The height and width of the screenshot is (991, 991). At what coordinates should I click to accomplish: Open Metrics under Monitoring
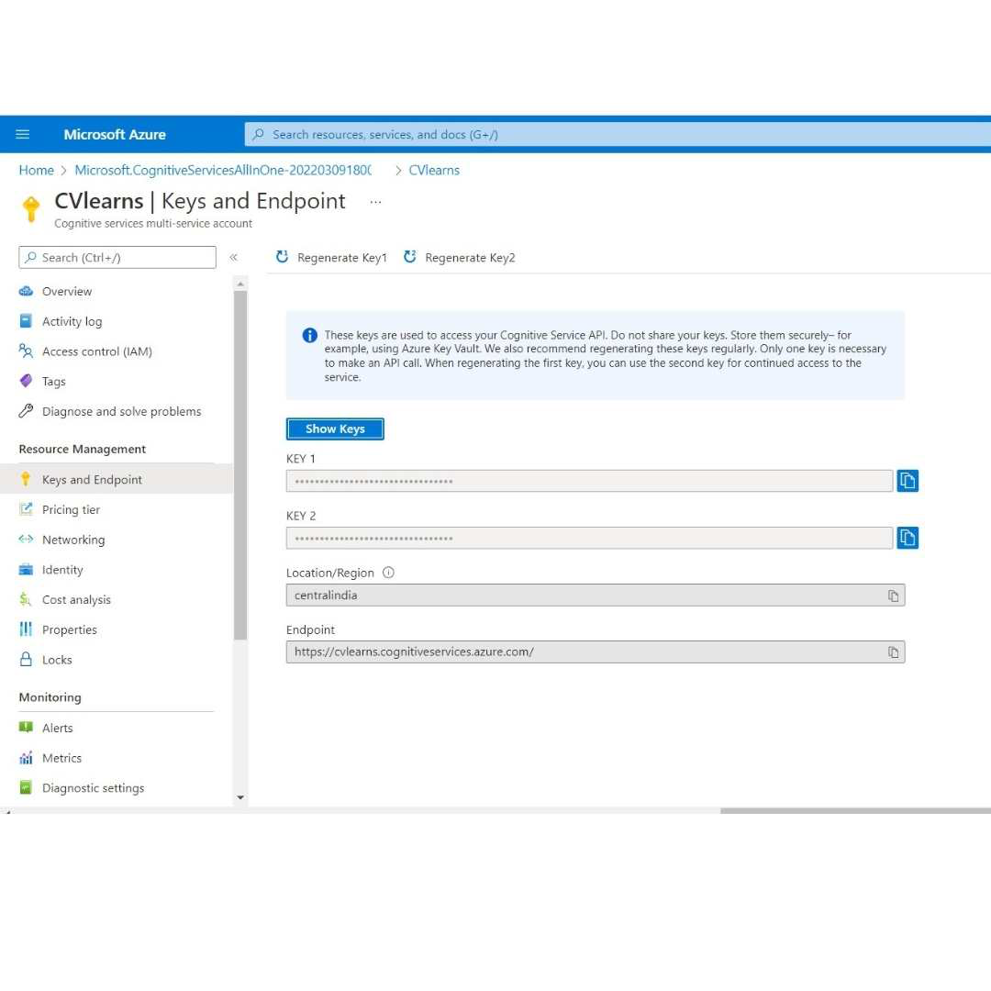point(62,758)
